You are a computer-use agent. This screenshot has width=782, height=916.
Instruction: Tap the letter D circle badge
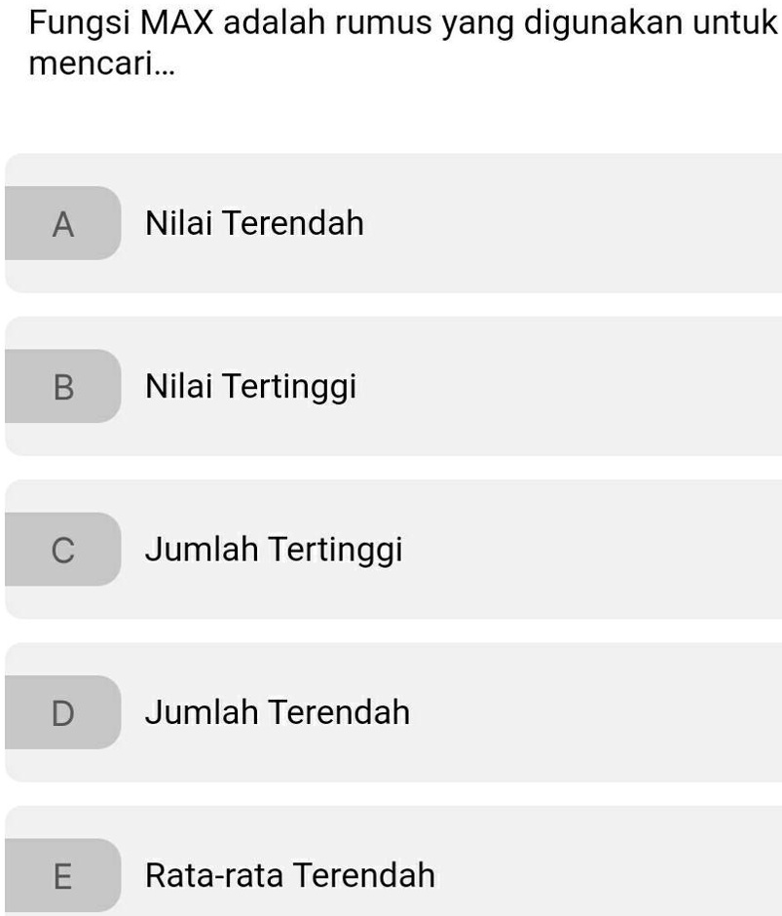63,712
